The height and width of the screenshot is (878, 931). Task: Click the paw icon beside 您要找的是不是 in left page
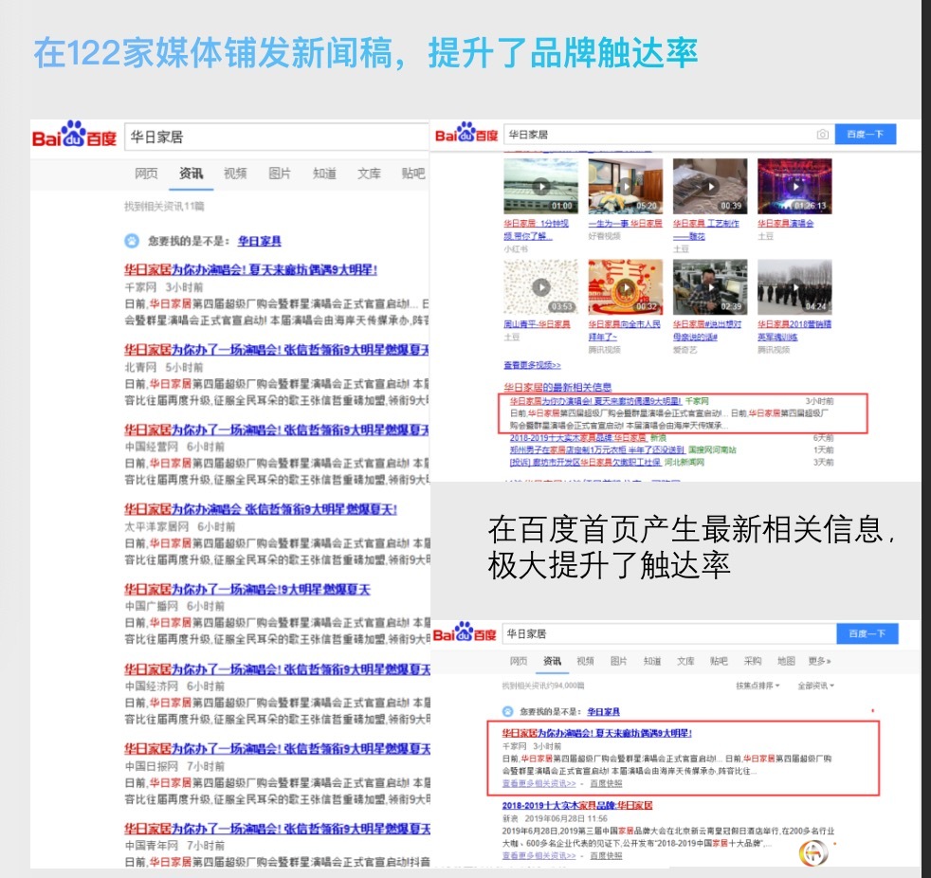point(132,241)
